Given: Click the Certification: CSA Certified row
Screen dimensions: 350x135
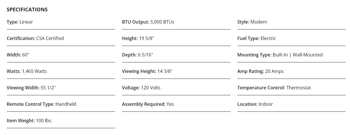Looking at the screenshot, I should click(x=35, y=39).
